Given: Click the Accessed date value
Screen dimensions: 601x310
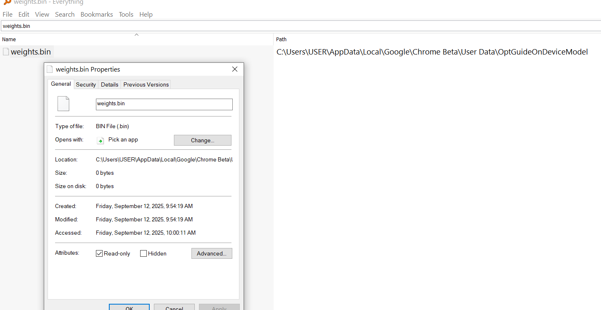Looking at the screenshot, I should click(x=146, y=233).
